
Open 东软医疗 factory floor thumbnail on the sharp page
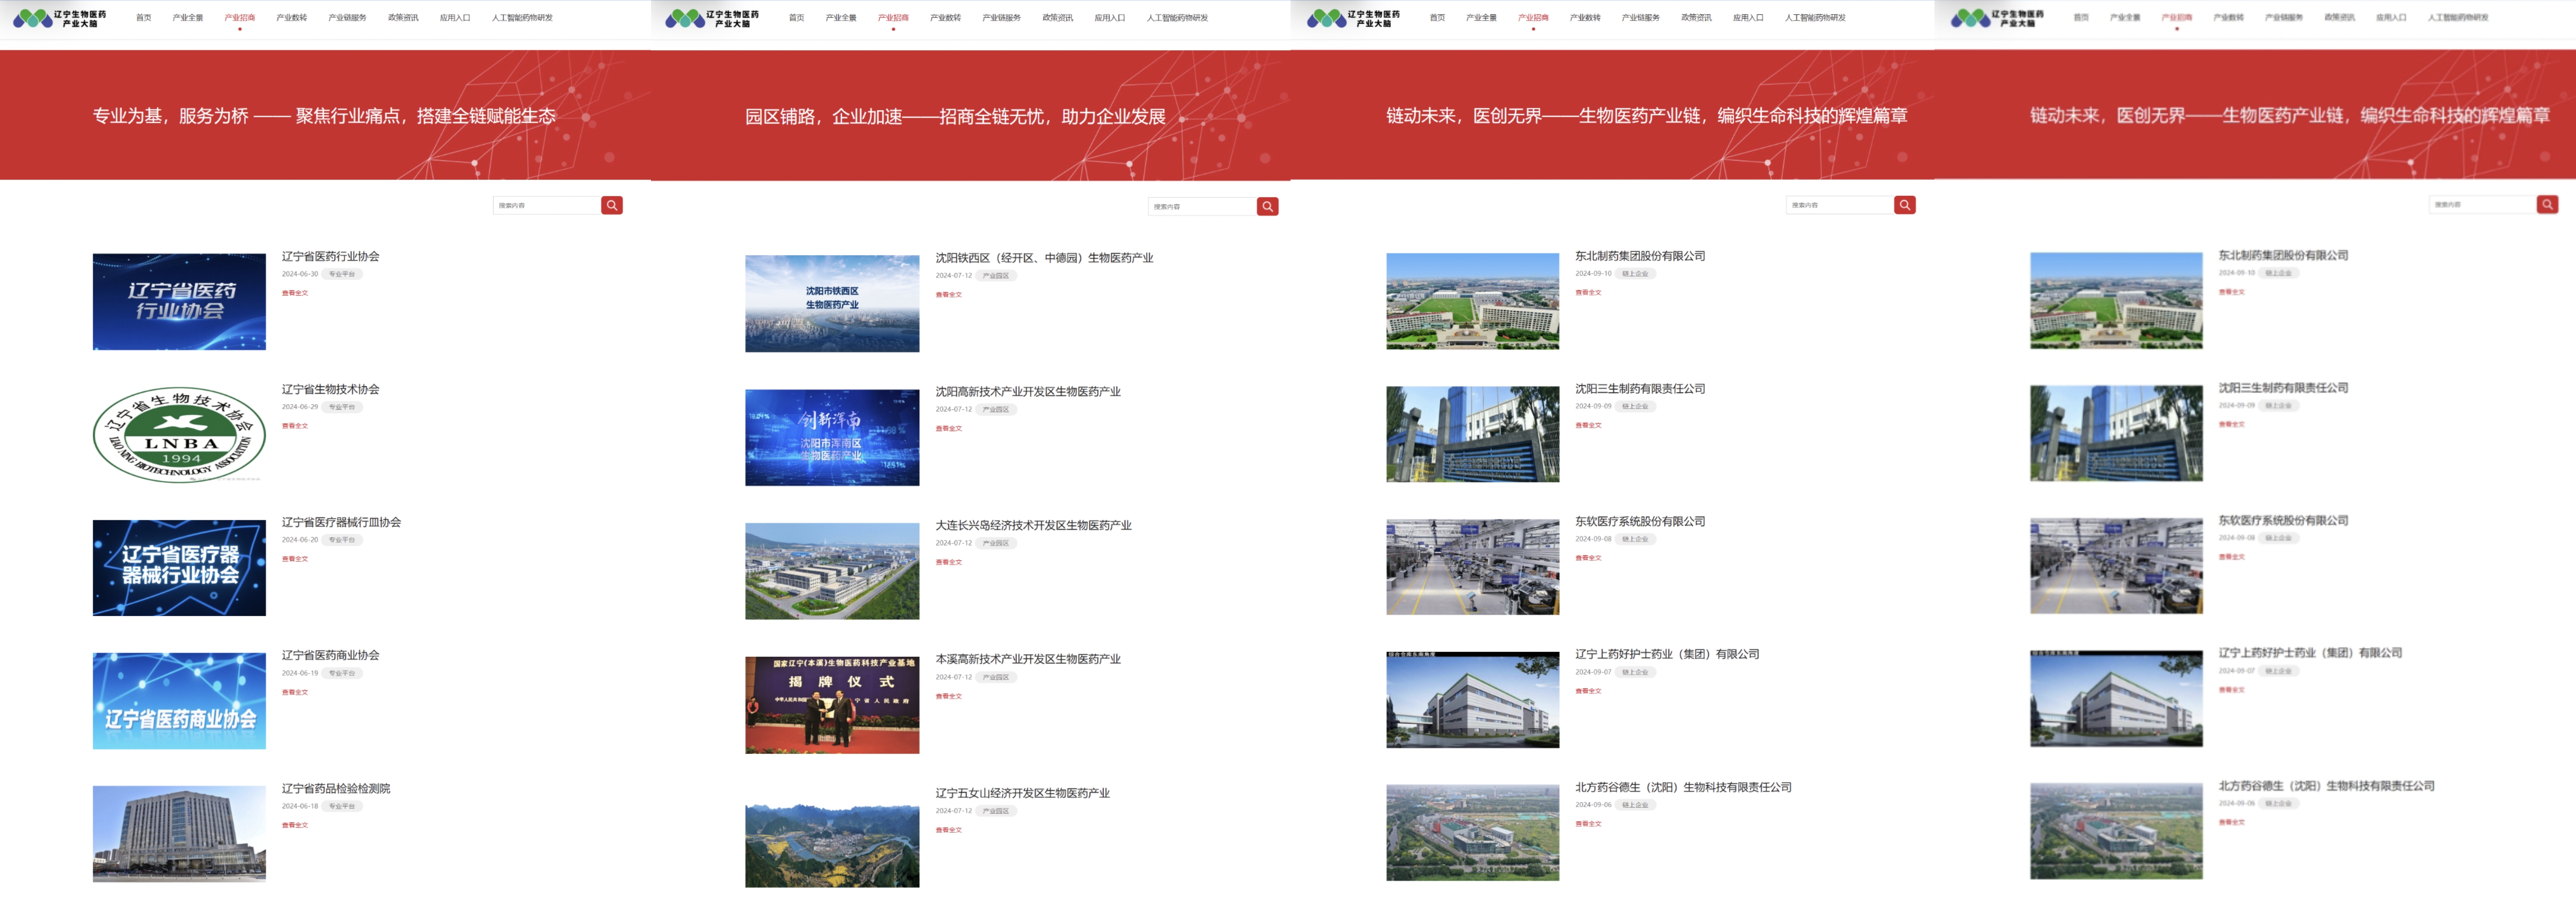pyautogui.click(x=1472, y=566)
